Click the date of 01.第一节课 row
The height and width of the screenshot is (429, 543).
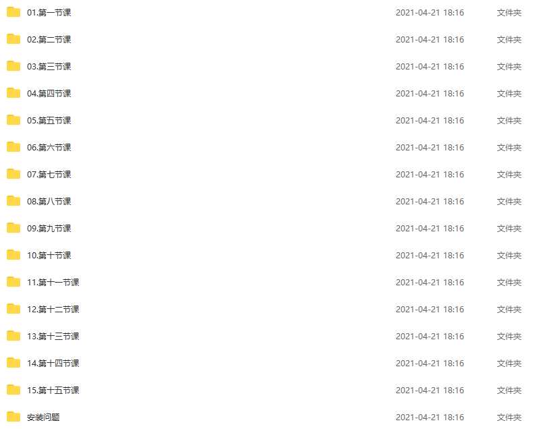tap(430, 12)
